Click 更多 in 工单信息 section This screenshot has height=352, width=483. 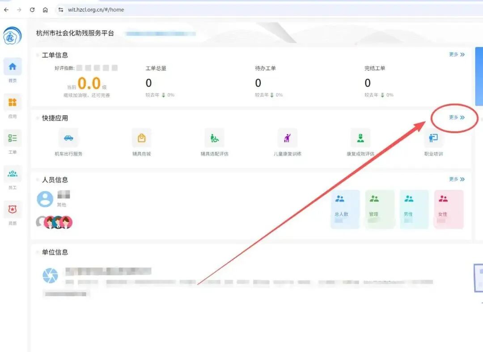tap(457, 54)
